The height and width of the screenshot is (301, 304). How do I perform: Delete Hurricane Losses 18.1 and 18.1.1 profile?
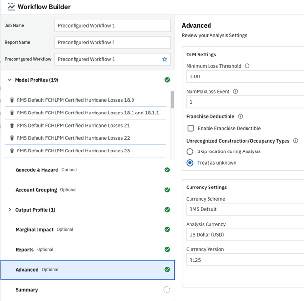coord(12,113)
